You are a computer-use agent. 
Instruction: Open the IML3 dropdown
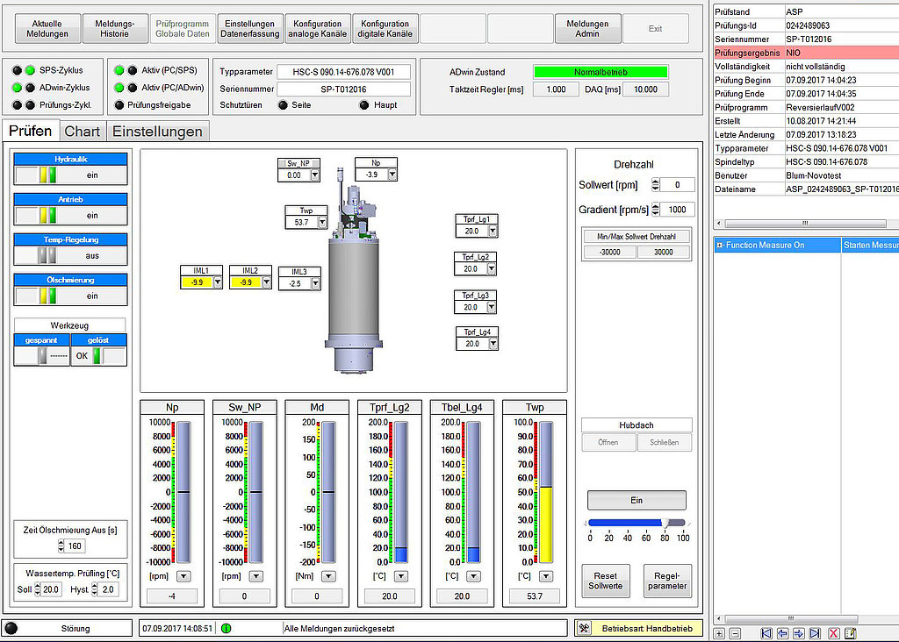[x=315, y=283]
